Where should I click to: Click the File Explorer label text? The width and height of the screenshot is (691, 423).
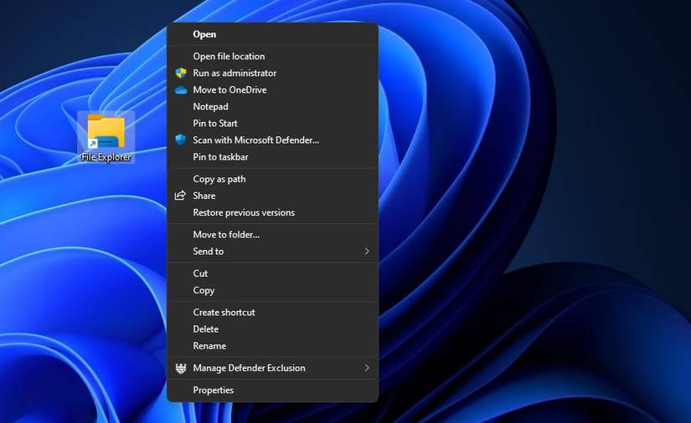[x=106, y=157]
